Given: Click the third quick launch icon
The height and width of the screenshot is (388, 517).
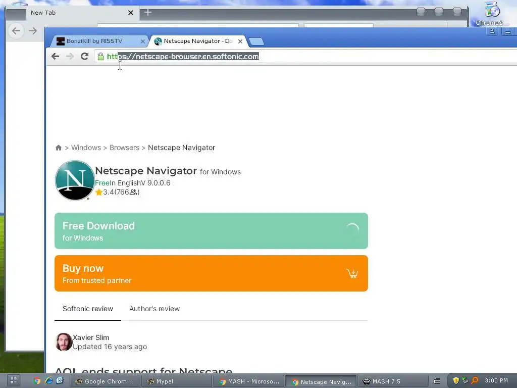Looking at the screenshot, I should coord(60,381).
